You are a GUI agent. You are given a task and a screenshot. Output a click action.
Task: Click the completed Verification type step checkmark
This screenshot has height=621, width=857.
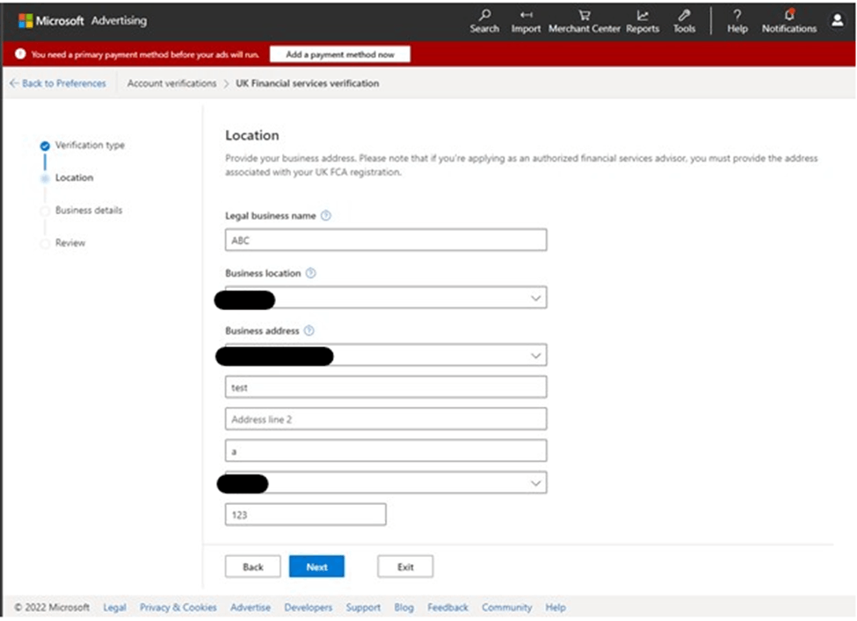[45, 145]
